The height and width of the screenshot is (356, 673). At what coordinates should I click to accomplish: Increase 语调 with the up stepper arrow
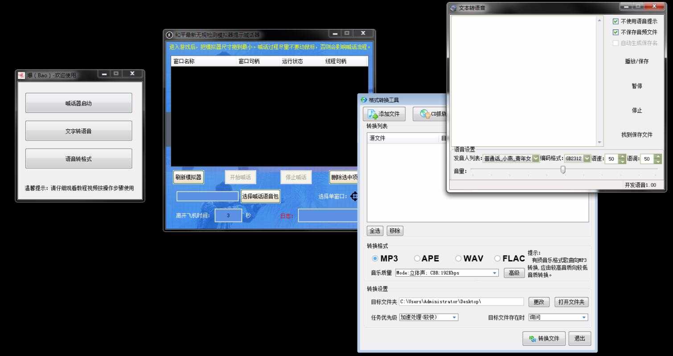(658, 156)
